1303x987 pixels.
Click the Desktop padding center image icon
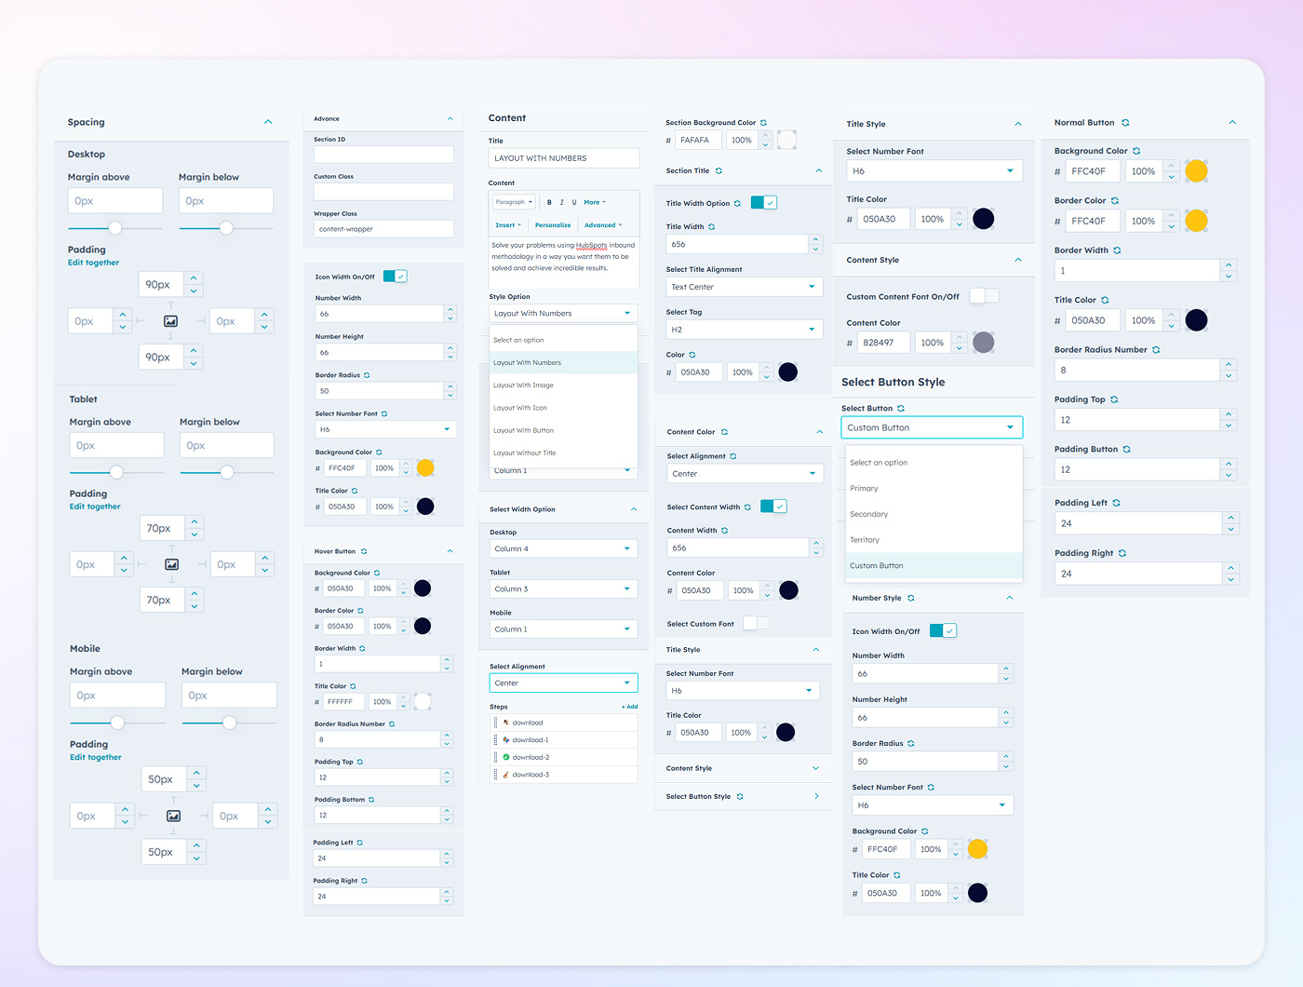coord(170,321)
